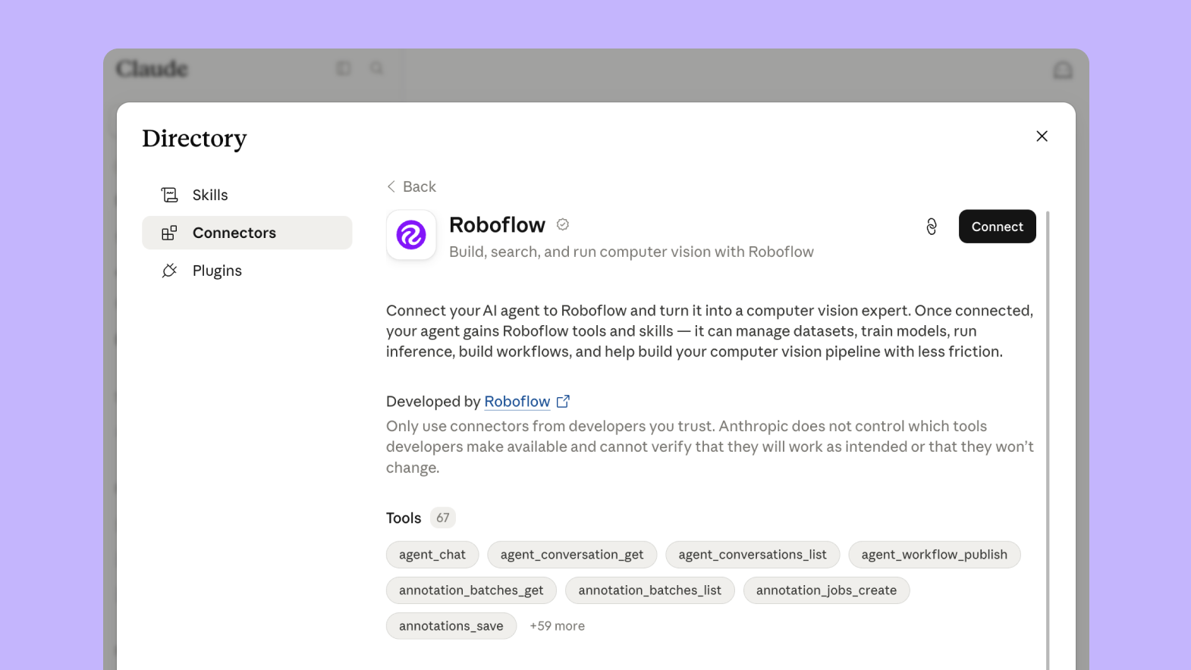Select Connectors in the sidebar

click(x=247, y=233)
